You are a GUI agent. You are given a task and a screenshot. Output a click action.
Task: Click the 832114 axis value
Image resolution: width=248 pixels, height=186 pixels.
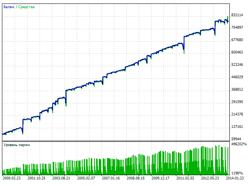(237, 15)
